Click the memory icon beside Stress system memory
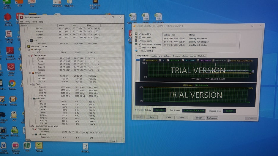Viewport: 278px width, 156px height. 136,44
